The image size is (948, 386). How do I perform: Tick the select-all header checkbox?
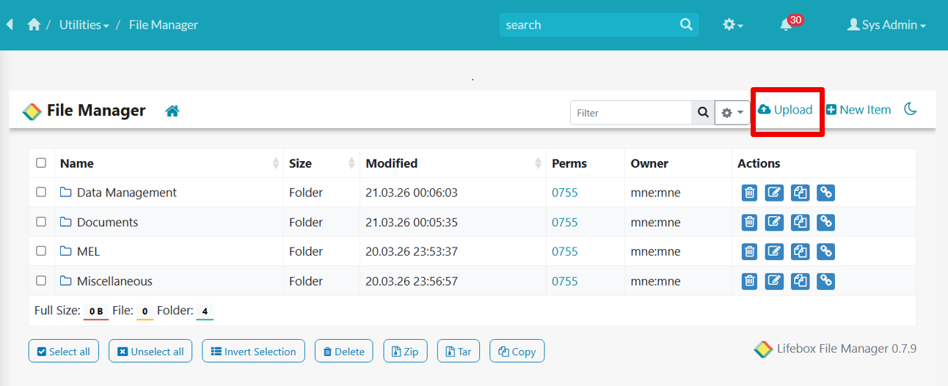[x=41, y=163]
